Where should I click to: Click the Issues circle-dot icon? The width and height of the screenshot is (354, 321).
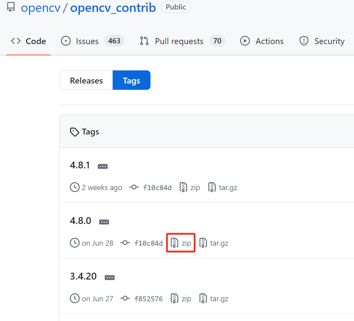coord(66,41)
